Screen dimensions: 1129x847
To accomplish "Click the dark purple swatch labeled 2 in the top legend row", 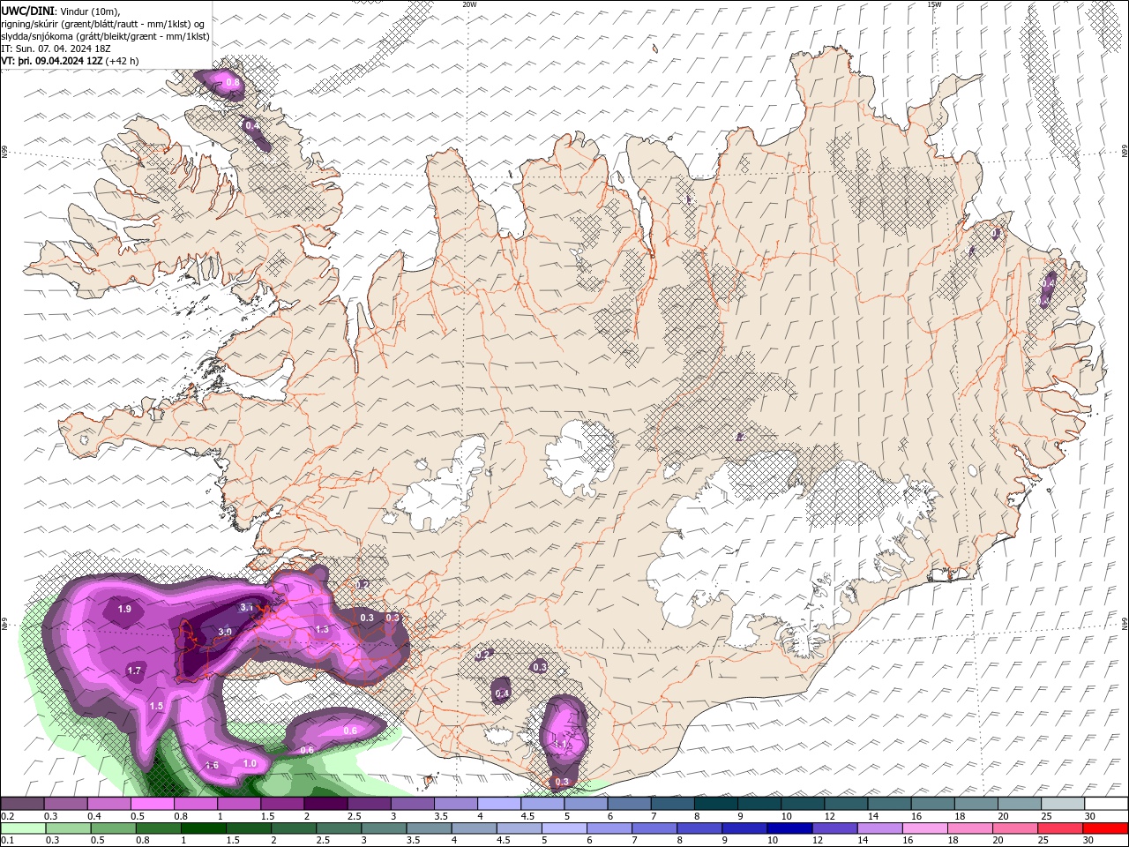I will tap(325, 804).
